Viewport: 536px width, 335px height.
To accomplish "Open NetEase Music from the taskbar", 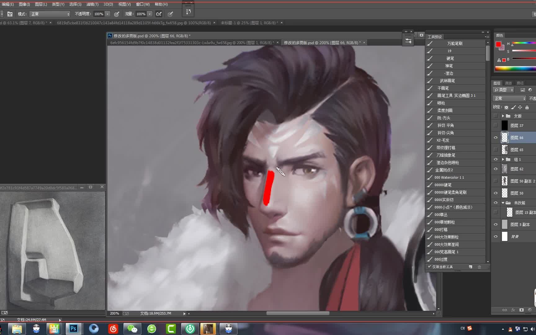I will 113,328.
